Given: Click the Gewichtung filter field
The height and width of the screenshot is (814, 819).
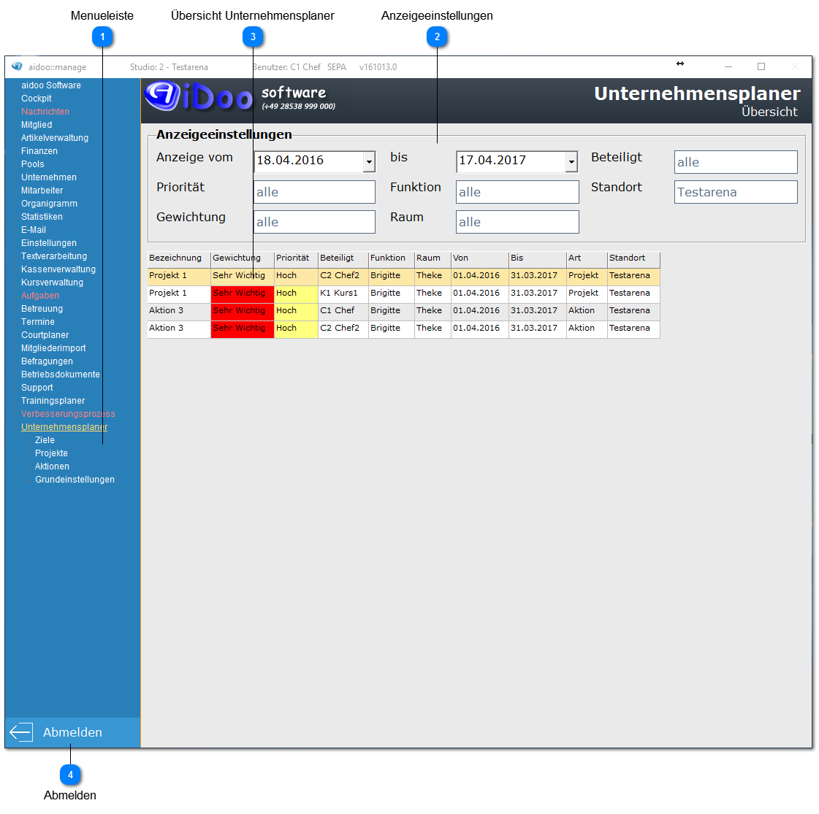Looking at the screenshot, I should click(x=314, y=222).
